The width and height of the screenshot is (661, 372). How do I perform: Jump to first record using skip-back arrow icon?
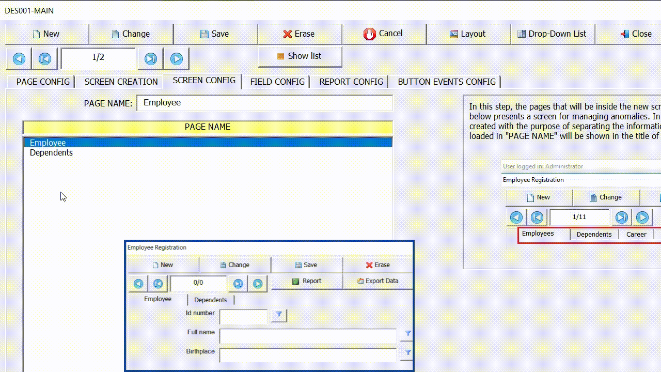[x=44, y=58]
